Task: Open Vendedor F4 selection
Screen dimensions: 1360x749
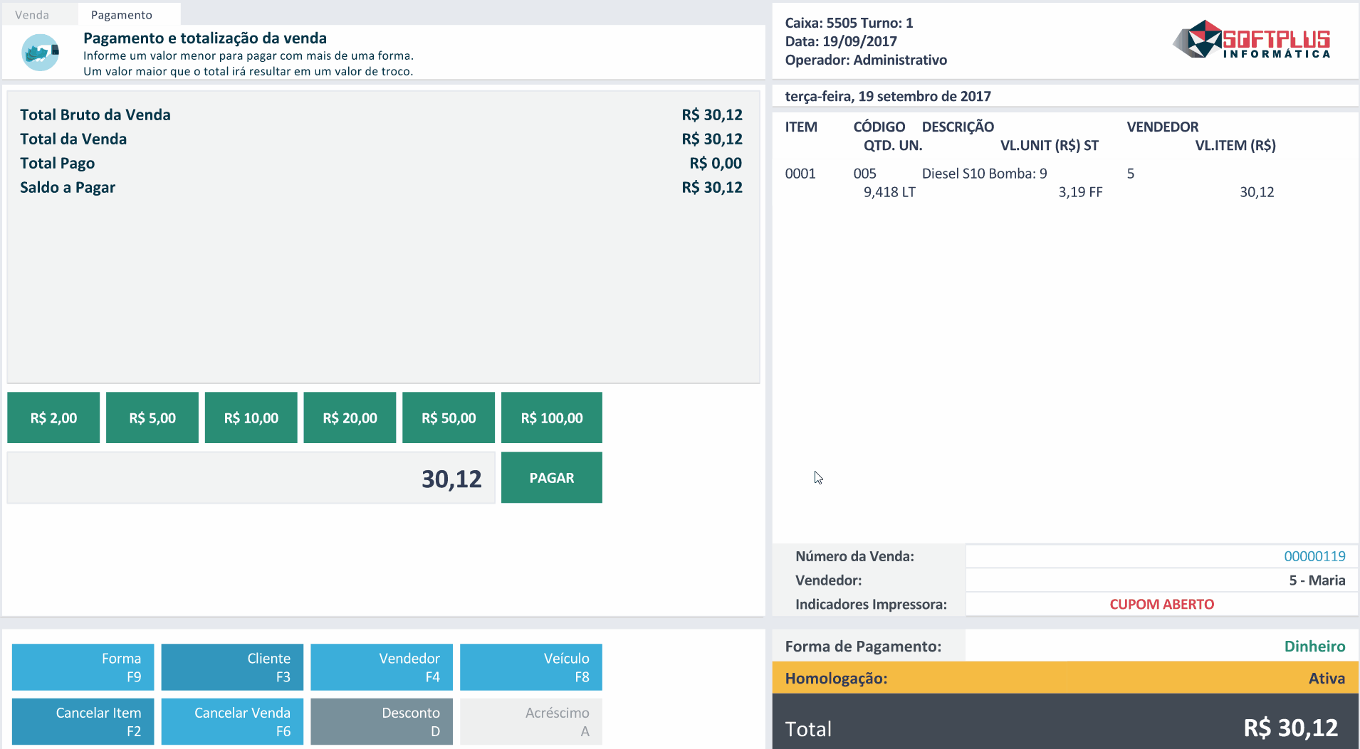Action: (x=382, y=667)
